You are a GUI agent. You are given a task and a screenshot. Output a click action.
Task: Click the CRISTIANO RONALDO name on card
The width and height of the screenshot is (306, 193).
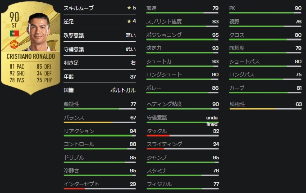tap(31, 57)
